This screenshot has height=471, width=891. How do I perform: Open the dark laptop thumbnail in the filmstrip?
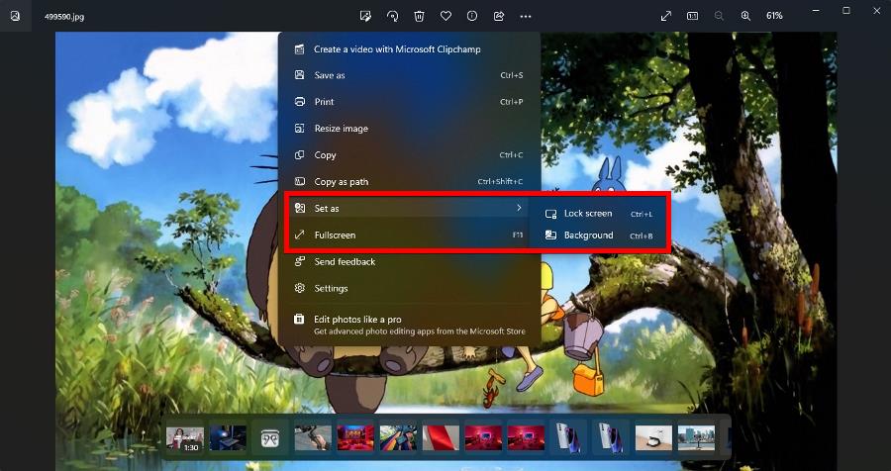pyautogui.click(x=228, y=437)
